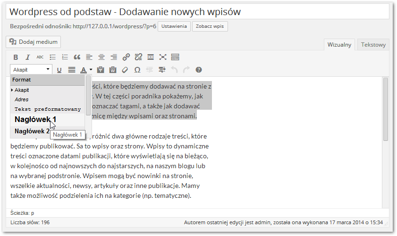Choose Akapit in the format list
Image resolution: width=397 pixels, height=236 pixels.
point(47,90)
